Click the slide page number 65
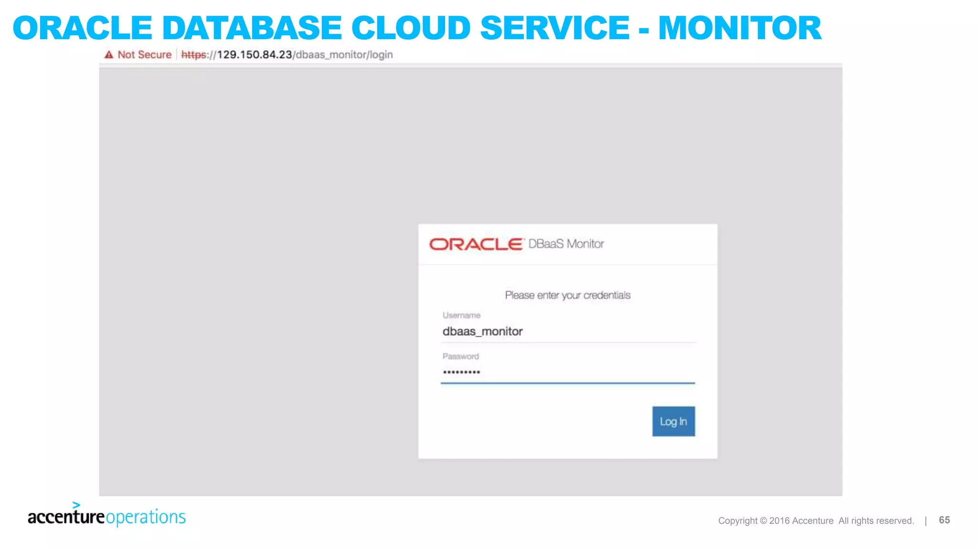This screenshot has height=550, width=978. coord(944,520)
